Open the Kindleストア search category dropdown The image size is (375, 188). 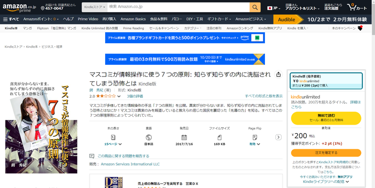95,8
